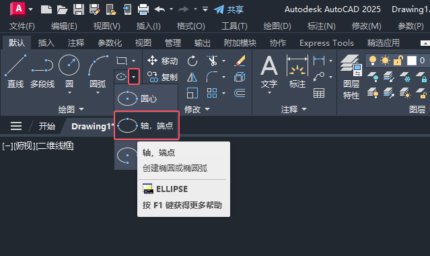This screenshot has height=256, width=430.
Task: Expand the Draw (绘图) panel
Action: (71, 109)
